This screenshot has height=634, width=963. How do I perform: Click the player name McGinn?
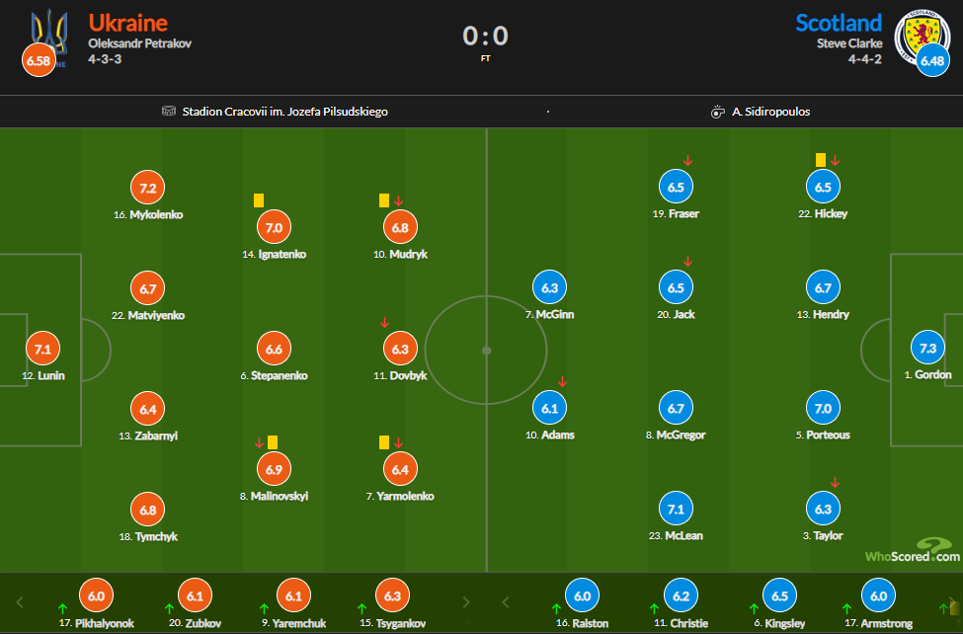click(x=550, y=314)
